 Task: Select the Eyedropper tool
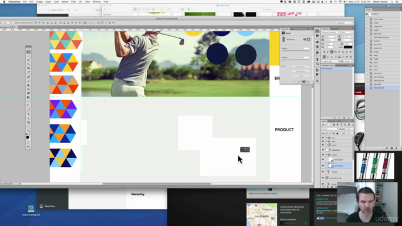point(28,72)
